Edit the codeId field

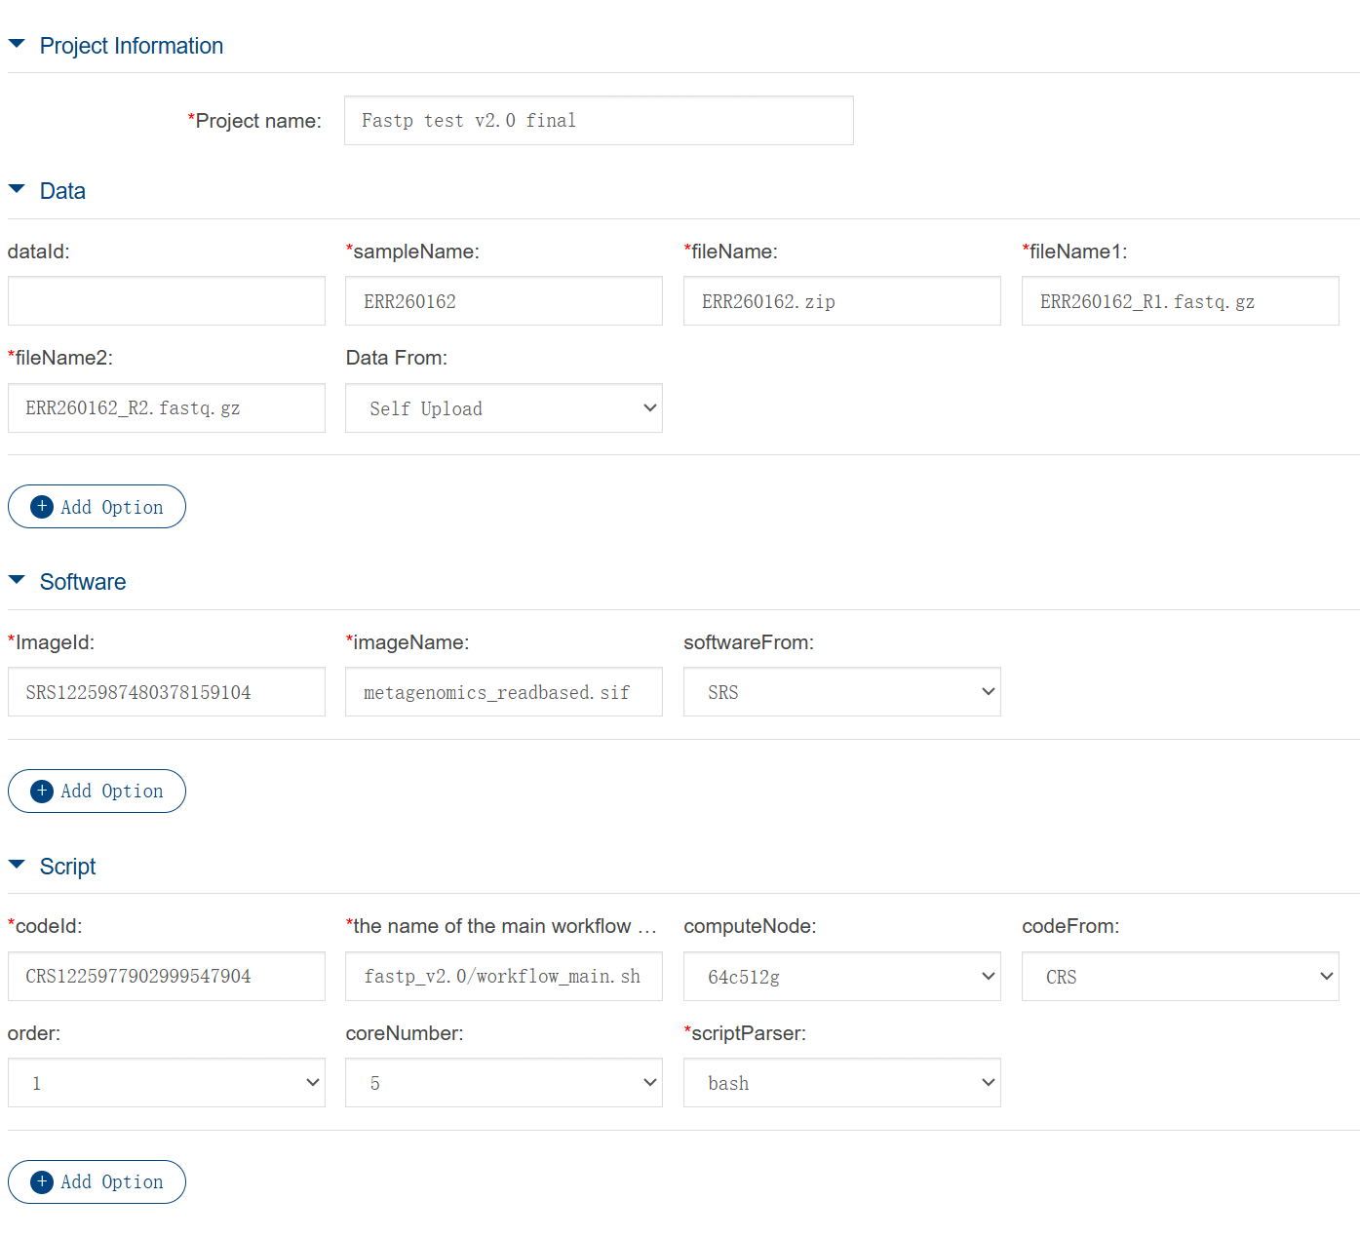click(167, 977)
